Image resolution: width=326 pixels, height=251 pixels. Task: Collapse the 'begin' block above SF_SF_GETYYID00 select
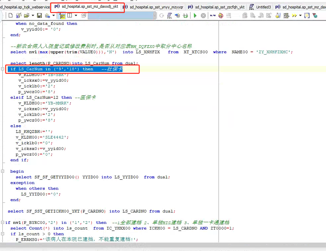click(x=3, y=171)
